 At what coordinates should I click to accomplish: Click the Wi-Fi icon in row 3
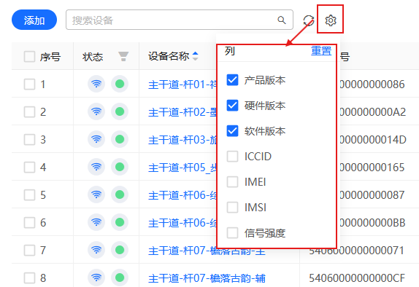(x=96, y=139)
